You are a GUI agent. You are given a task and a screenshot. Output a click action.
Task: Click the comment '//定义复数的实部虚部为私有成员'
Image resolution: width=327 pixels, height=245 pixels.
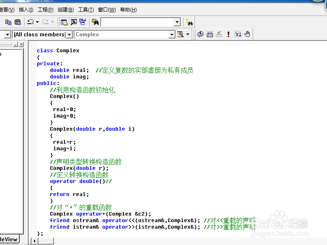click(x=144, y=70)
